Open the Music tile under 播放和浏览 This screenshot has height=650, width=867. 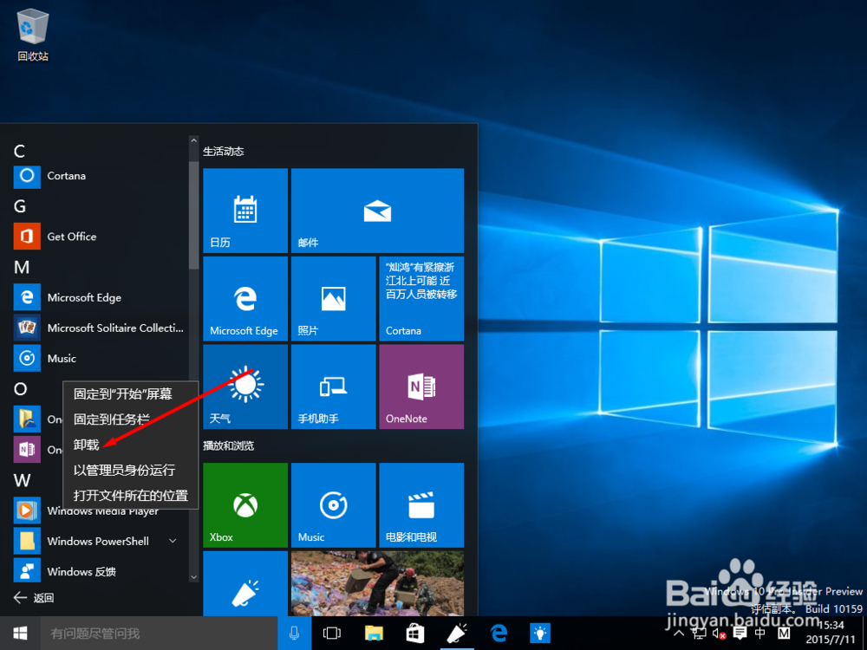334,505
